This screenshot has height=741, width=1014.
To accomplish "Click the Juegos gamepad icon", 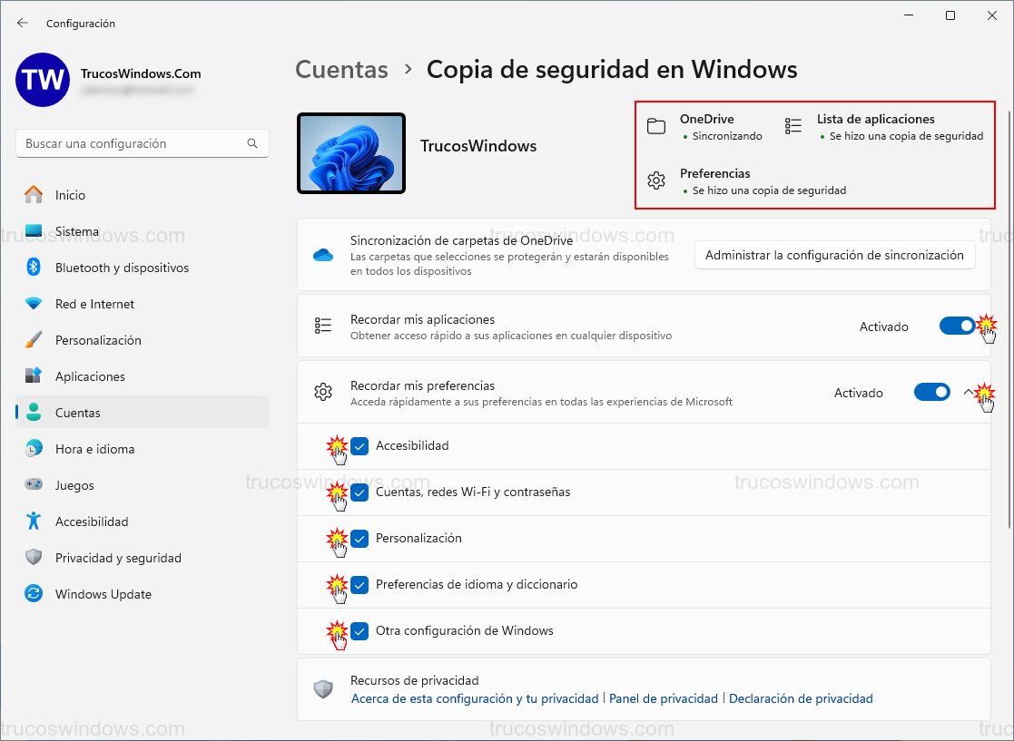I will [33, 485].
